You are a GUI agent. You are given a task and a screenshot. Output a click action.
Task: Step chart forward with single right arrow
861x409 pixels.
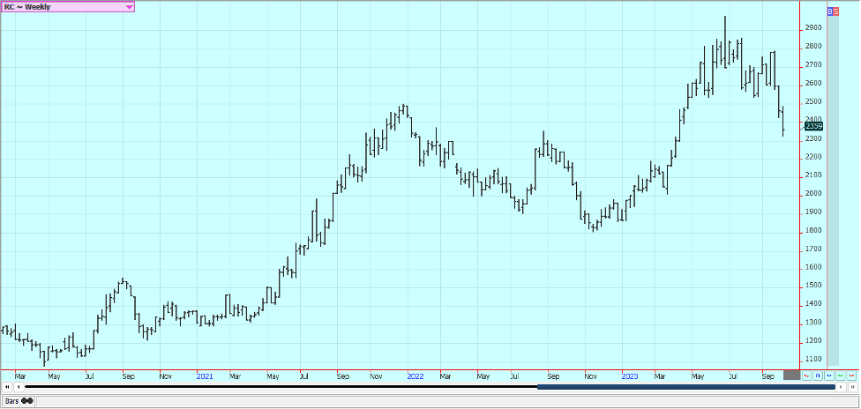click(842, 387)
